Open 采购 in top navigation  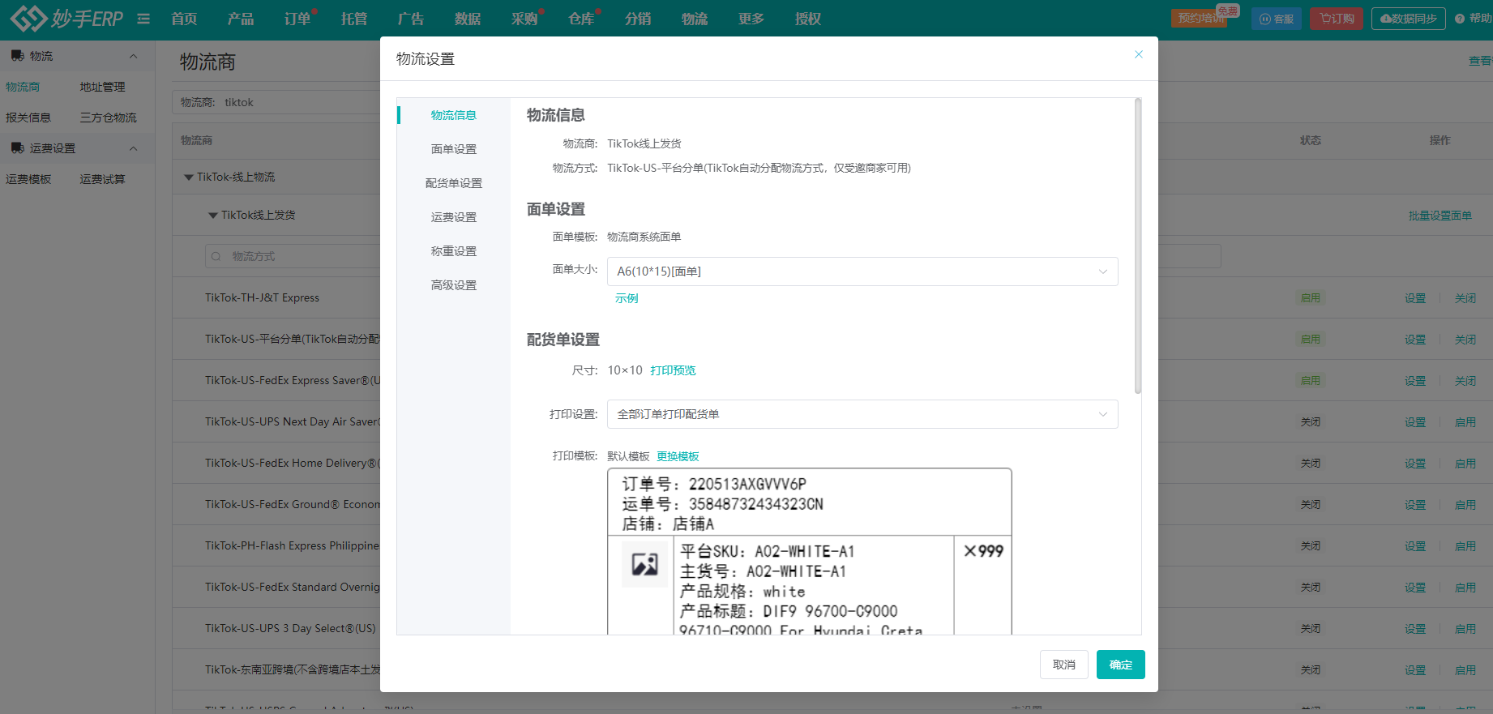click(524, 19)
